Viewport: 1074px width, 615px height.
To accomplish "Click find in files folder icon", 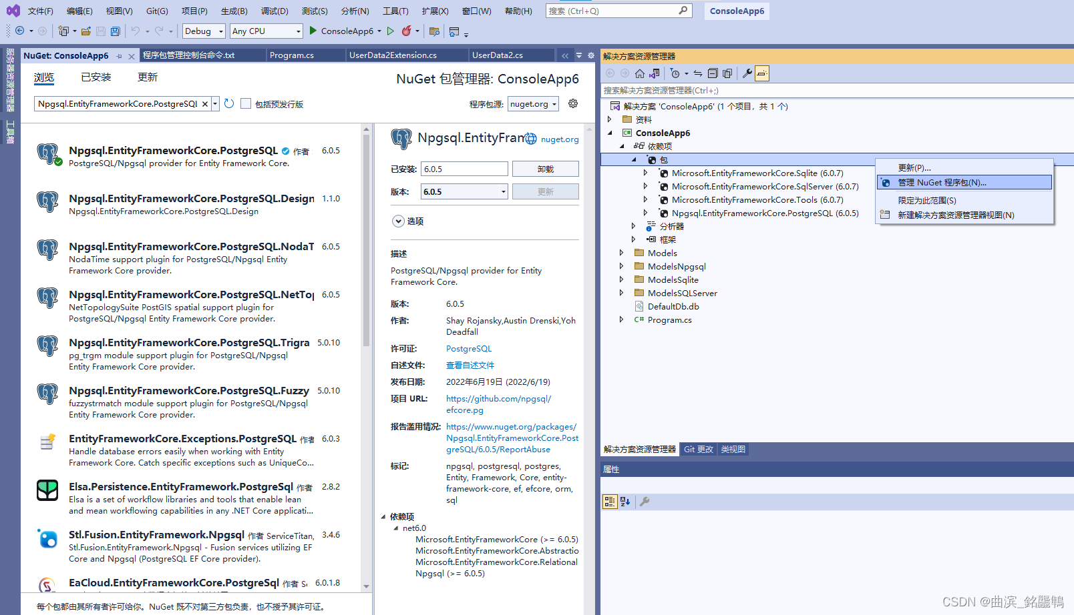I will pyautogui.click(x=434, y=31).
